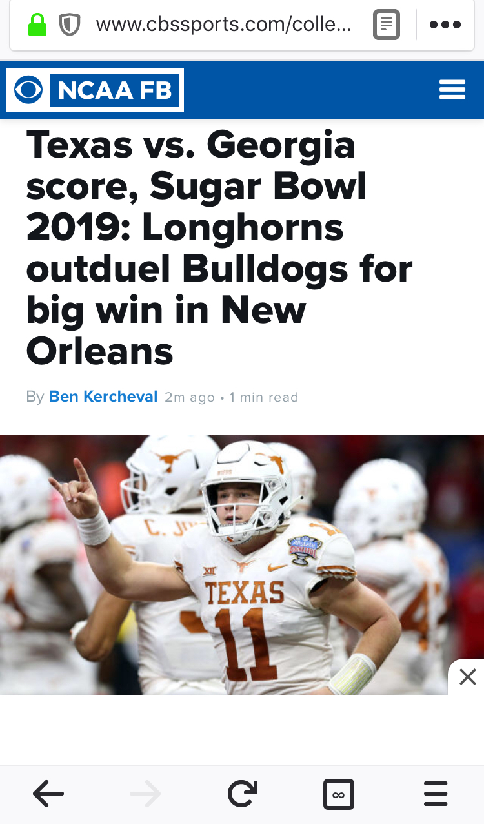The height and width of the screenshot is (824, 484).
Task: Open author Ben Kercheval's page
Action: [103, 397]
